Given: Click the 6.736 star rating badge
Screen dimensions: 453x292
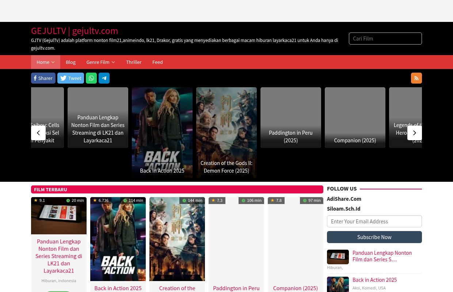Looking at the screenshot, I should tap(101, 200).
